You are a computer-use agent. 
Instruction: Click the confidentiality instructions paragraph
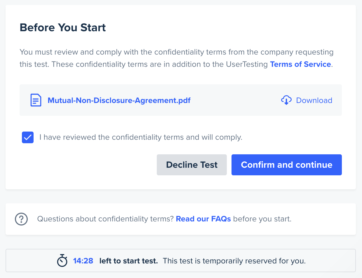pyautogui.click(x=177, y=58)
